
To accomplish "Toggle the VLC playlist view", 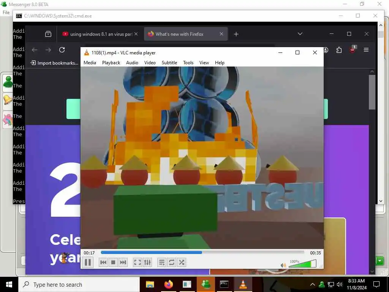I will tap(162, 262).
